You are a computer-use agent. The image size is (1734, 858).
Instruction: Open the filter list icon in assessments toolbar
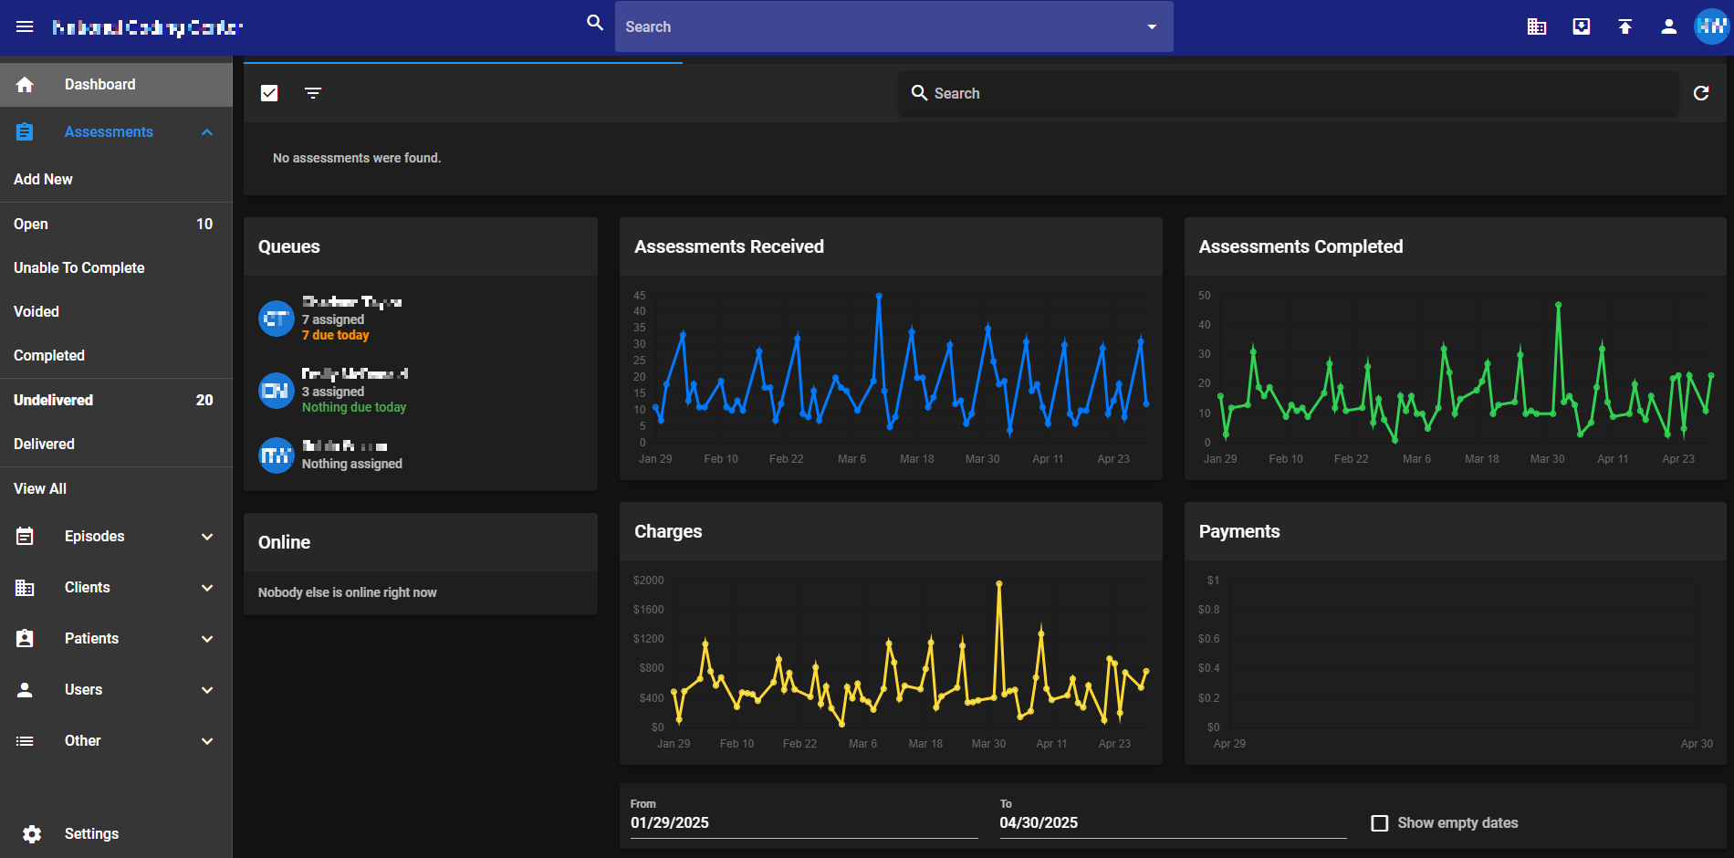[x=313, y=93]
